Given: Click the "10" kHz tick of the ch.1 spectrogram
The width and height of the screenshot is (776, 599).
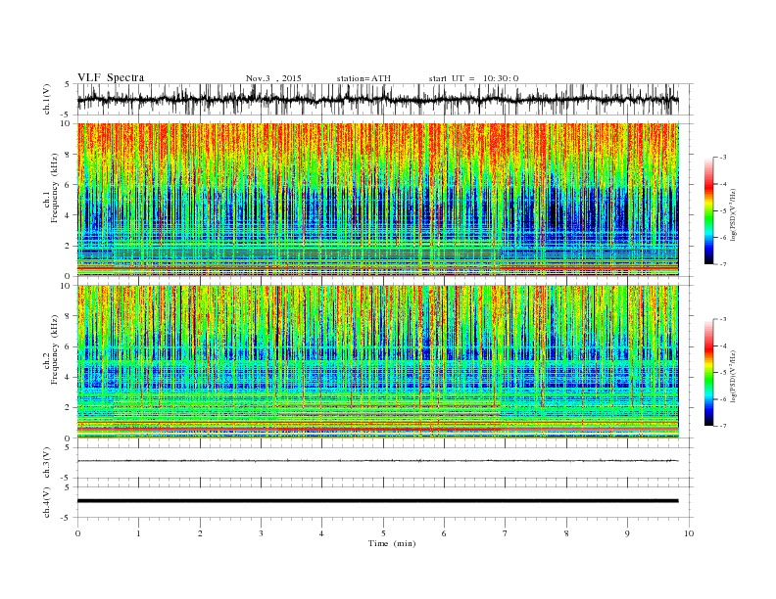Looking at the screenshot, I should (x=67, y=123).
